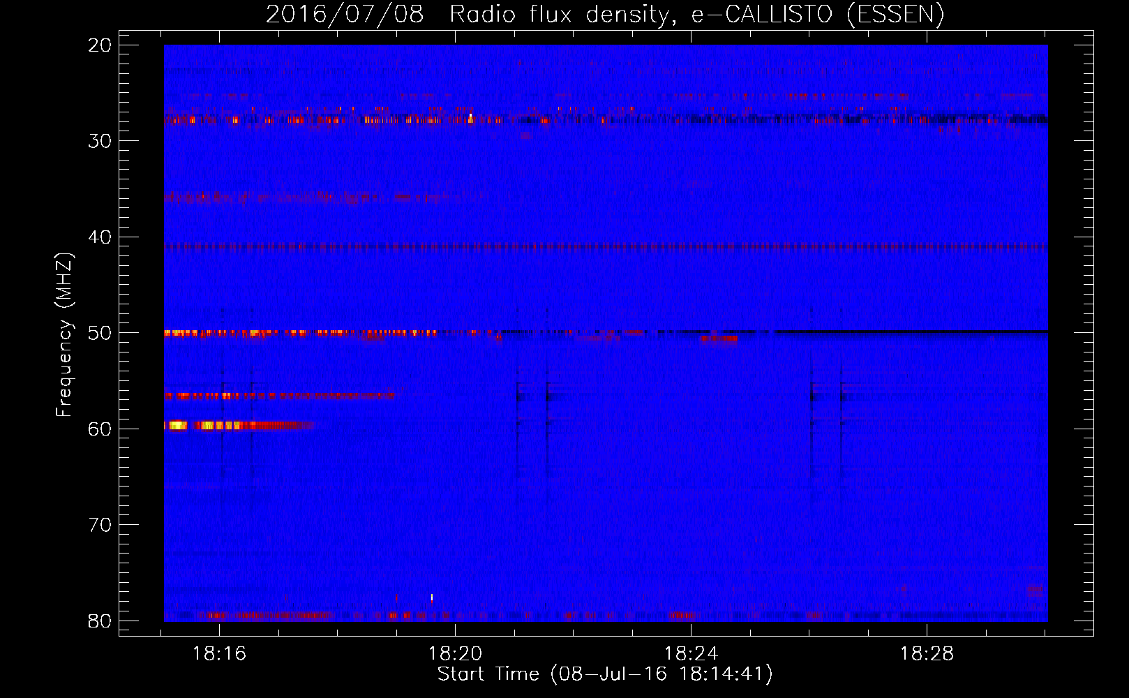Viewport: 1129px width, 698px height.
Task: Click the 80 MHz frequency tick label
Action: pyautogui.click(x=100, y=621)
